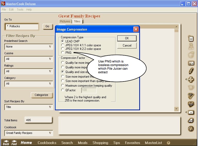This screenshot has width=198, height=146.
Task: Click the chef figure icon in sidebar
Action: [x=191, y=47]
